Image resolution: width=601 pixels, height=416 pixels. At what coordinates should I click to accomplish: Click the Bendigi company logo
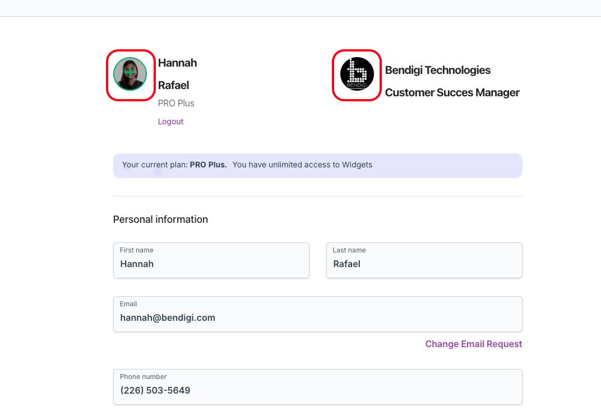click(357, 74)
